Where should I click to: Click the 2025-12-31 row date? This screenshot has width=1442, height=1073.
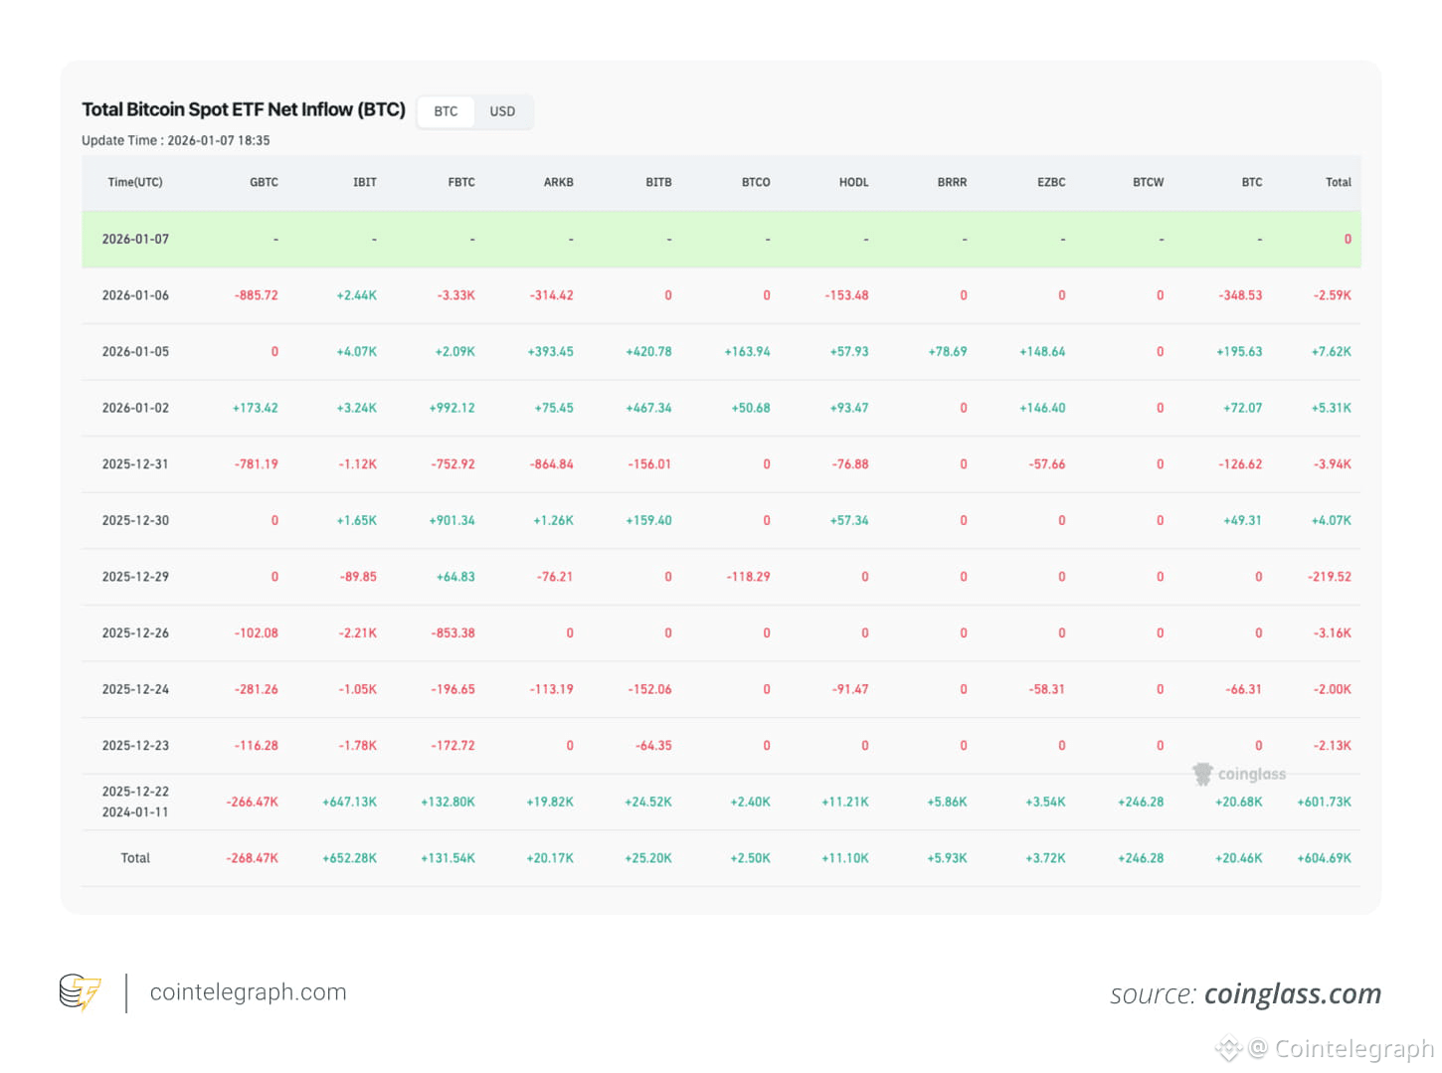(135, 464)
